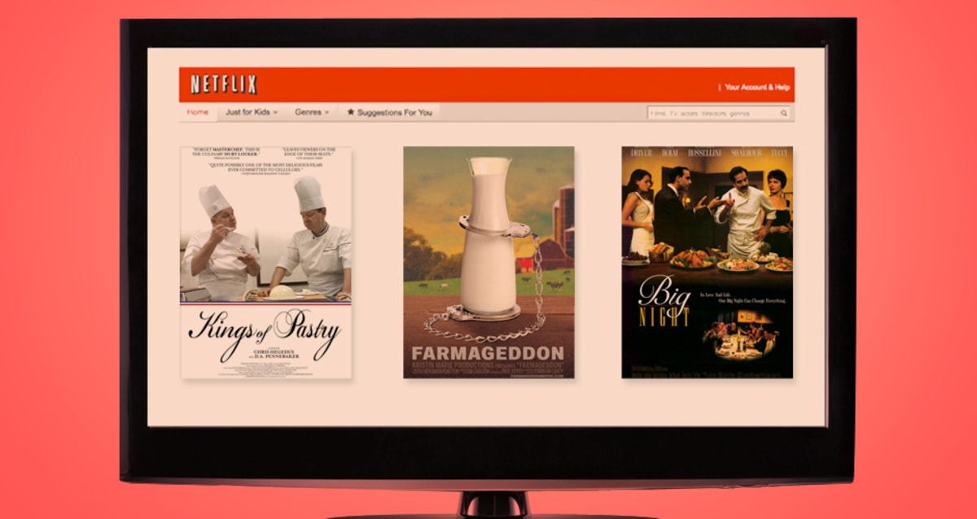Select the Farmageddon movie poster

pos(488,262)
